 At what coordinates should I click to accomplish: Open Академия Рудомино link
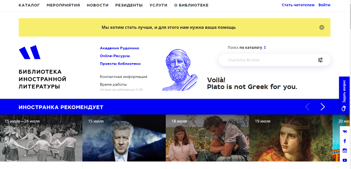(x=119, y=48)
